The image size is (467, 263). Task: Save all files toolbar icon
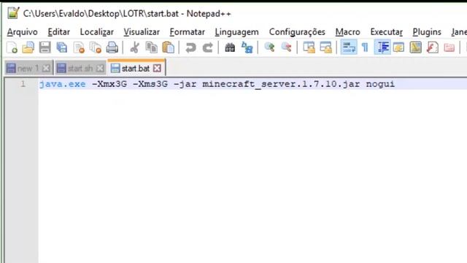pyautogui.click(x=62, y=47)
